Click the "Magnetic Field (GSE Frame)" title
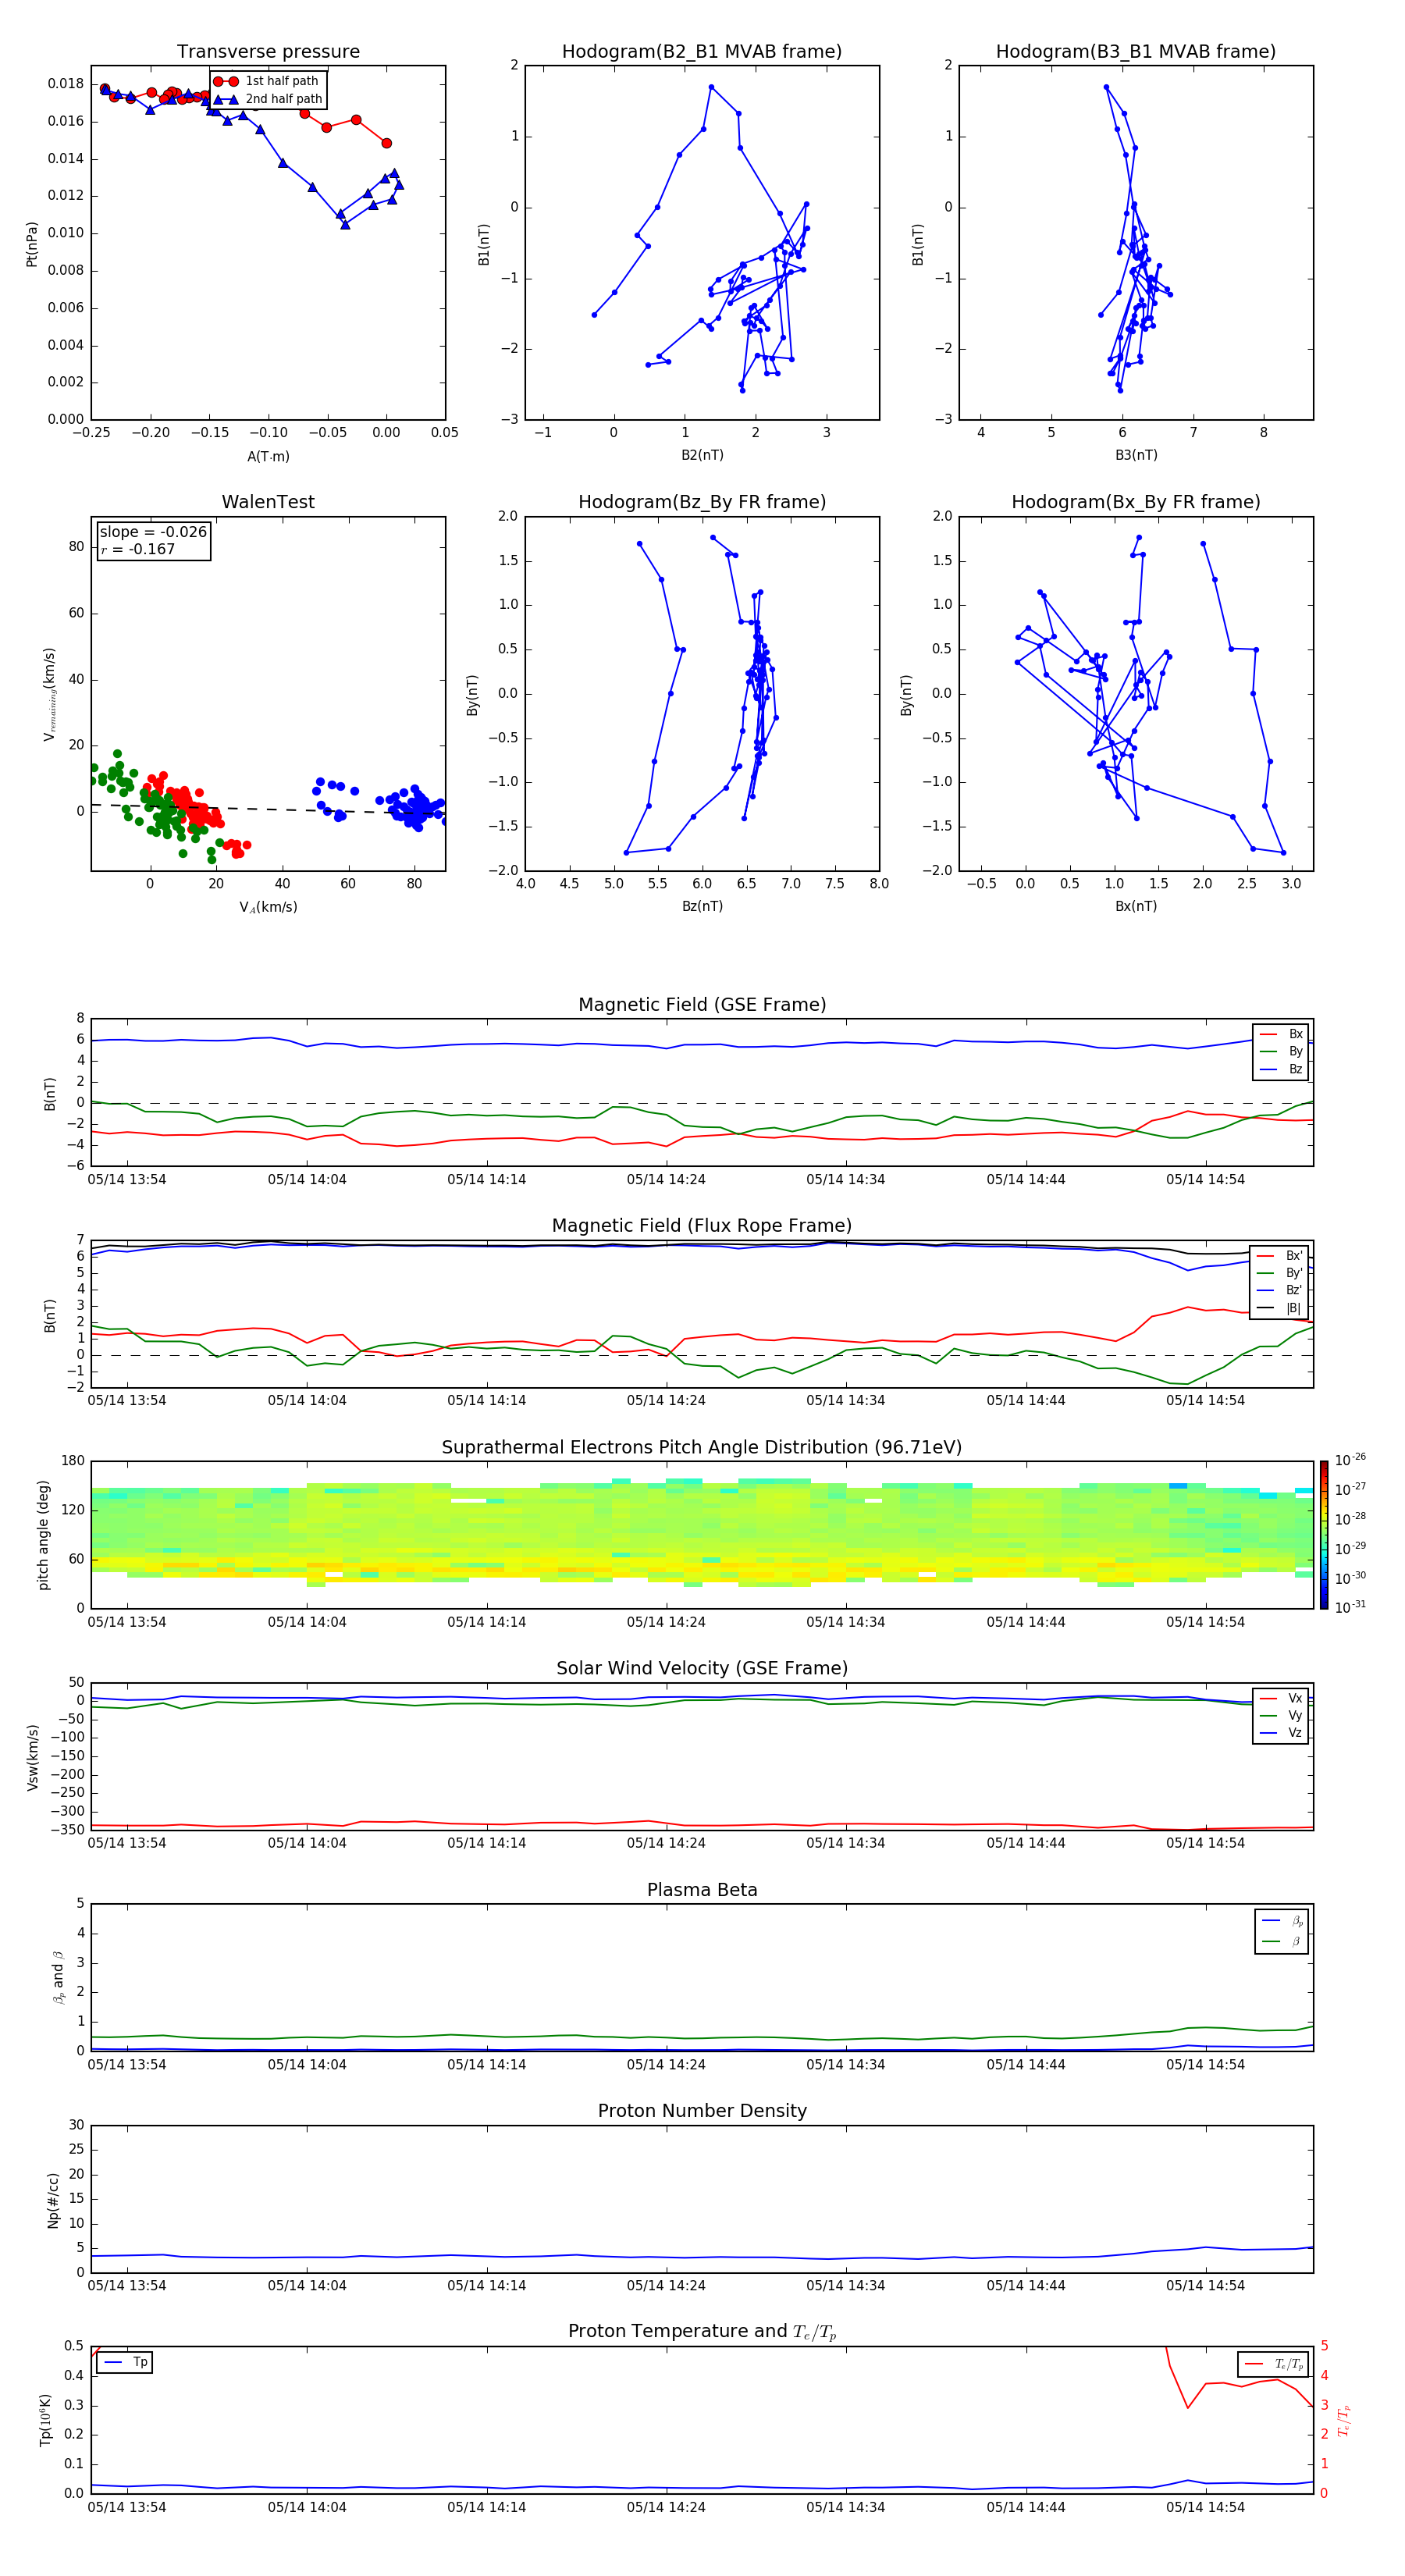This screenshot has width=1405, height=2576. (x=702, y=1005)
